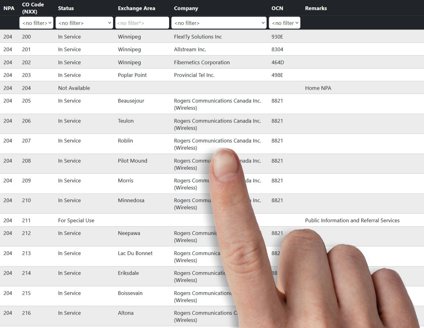Click the Home NPA remark text
The height and width of the screenshot is (328, 424).
click(x=318, y=88)
